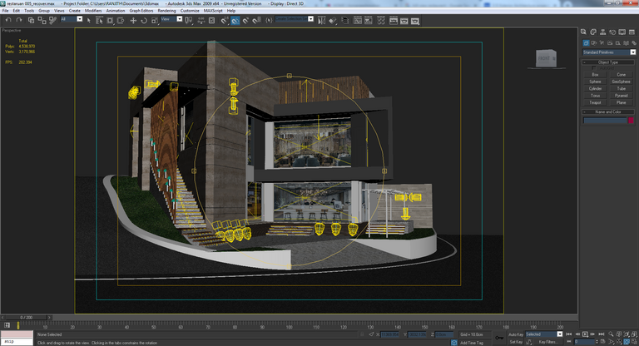639x346 pixels.
Task: Toggle Percent Snap in main toolbar
Action: [245, 20]
